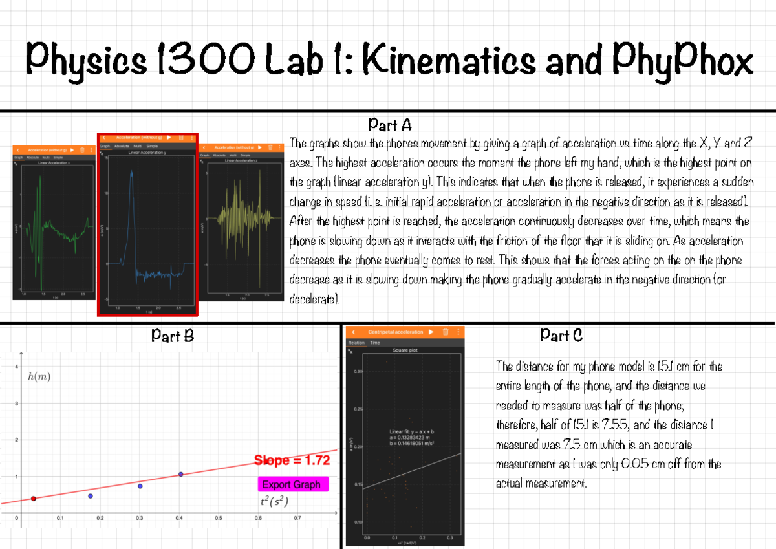Tap the trash icon in the rightmost Acceleration screenshot

270,147
